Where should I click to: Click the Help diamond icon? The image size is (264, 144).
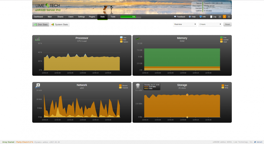point(190,17)
